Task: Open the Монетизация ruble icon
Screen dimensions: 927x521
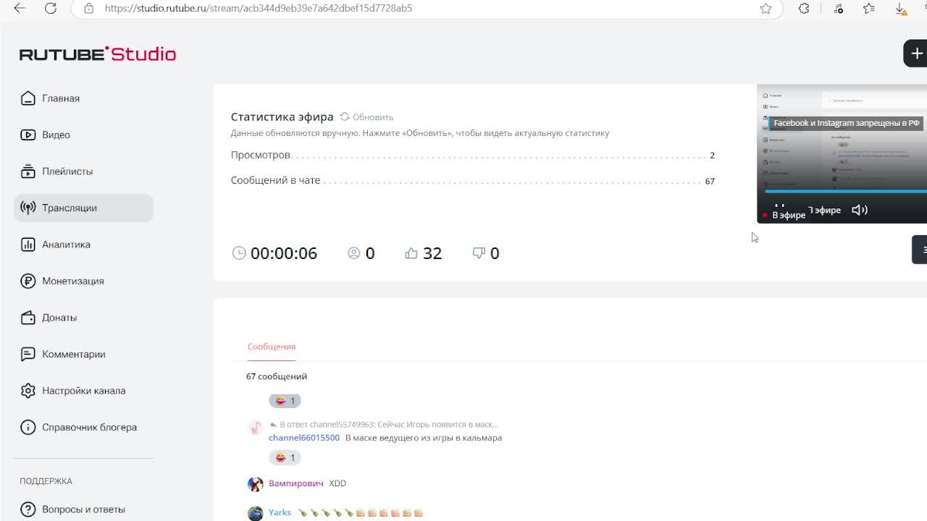Action: point(28,281)
